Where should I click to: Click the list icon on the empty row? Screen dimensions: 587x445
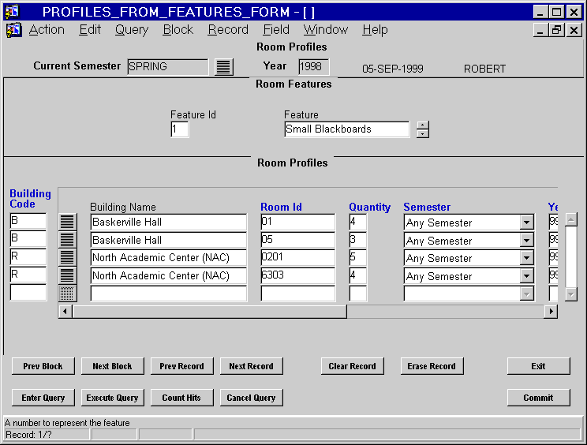click(x=67, y=293)
